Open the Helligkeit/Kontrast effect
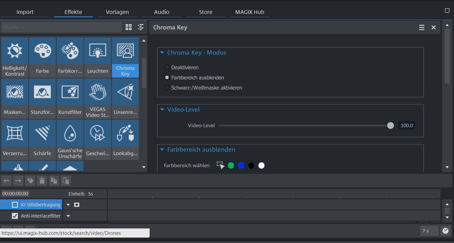454x243 pixels. tap(15, 57)
